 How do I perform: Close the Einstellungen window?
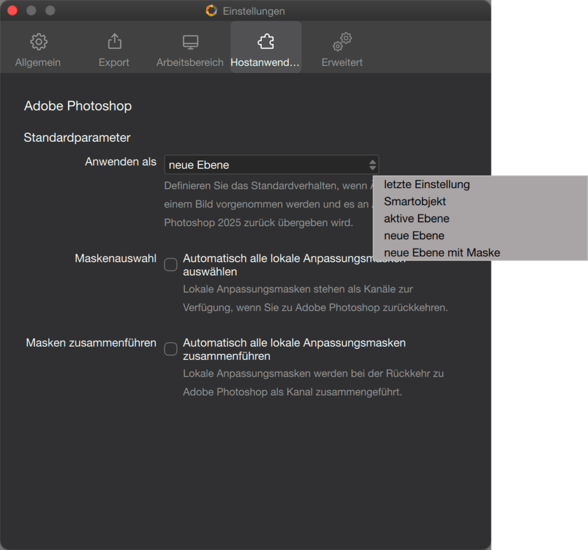pyautogui.click(x=13, y=10)
